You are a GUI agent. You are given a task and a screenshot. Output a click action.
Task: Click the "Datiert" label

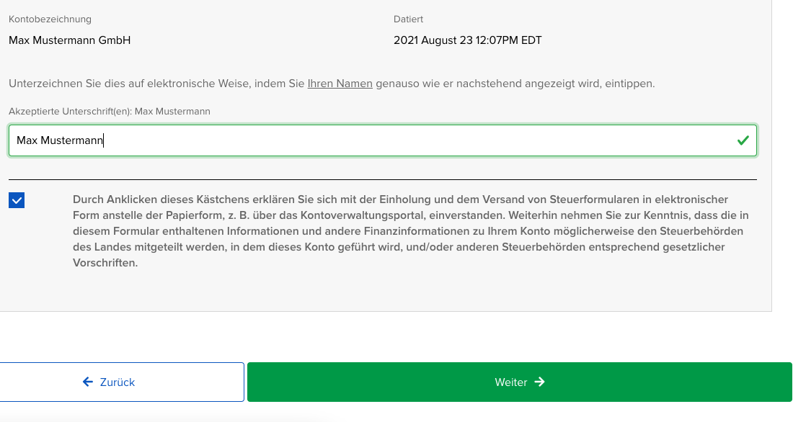(x=408, y=19)
